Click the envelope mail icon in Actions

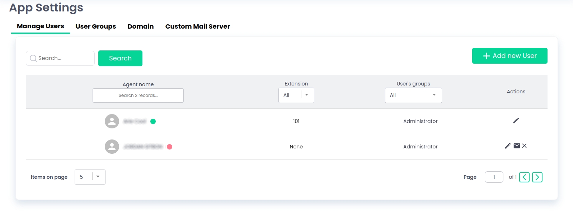coord(517,146)
